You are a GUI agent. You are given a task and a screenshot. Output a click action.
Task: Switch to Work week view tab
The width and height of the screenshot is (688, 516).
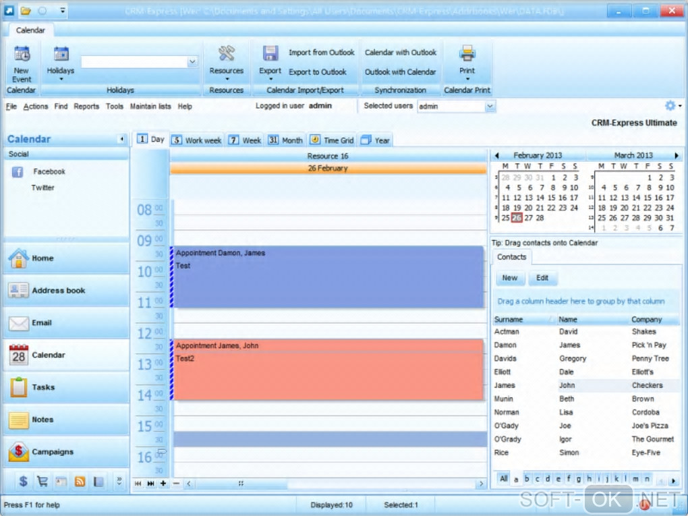[196, 140]
